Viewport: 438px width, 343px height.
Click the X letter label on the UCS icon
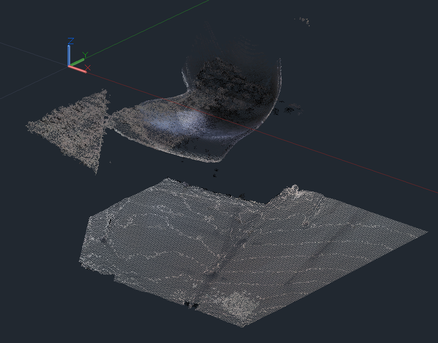pos(88,67)
